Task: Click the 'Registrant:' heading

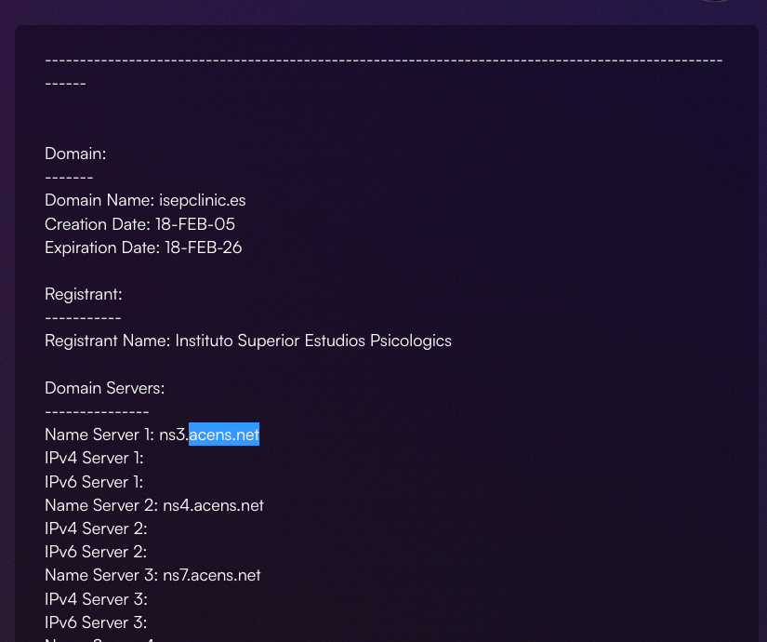Action: [83, 294]
